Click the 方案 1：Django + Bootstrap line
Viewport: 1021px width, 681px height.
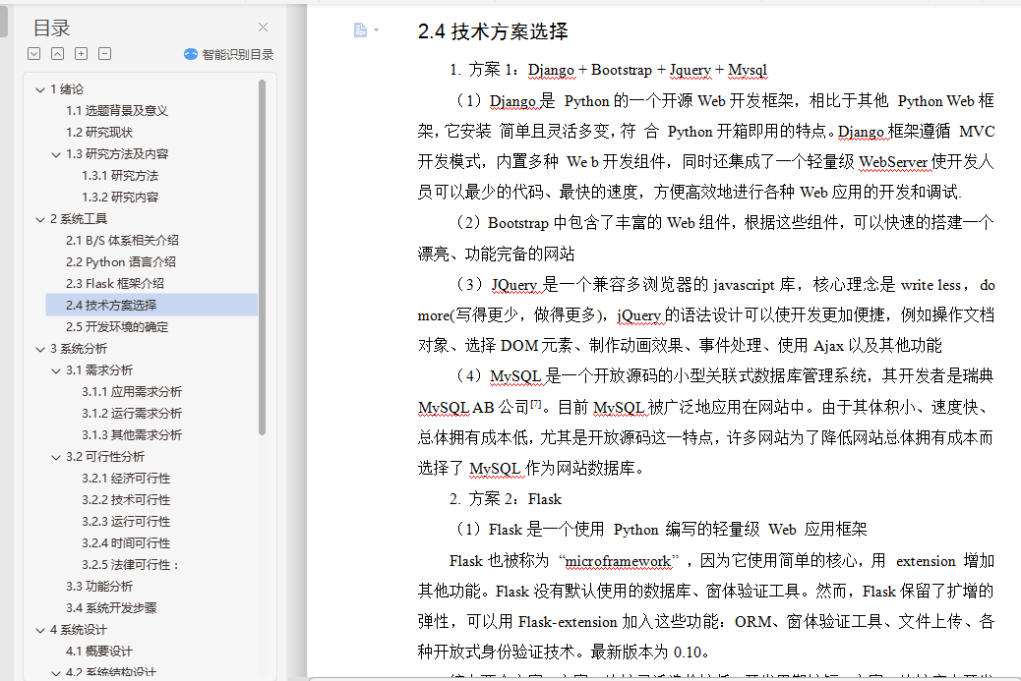click(608, 70)
